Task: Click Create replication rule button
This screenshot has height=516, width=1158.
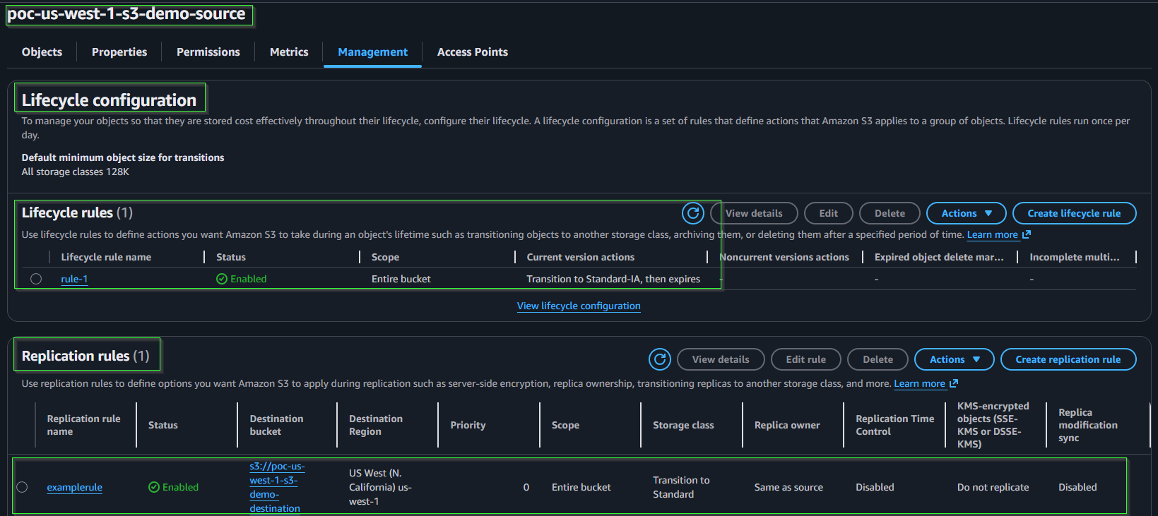Action: (x=1068, y=359)
